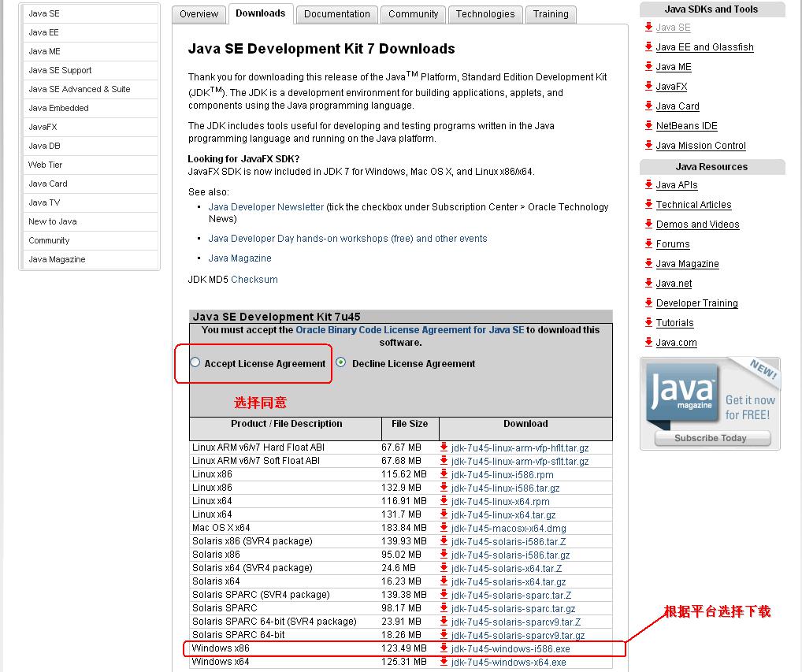Click the red arrow icon beside Java.net
This screenshot has height=672, width=802.
pos(648,283)
